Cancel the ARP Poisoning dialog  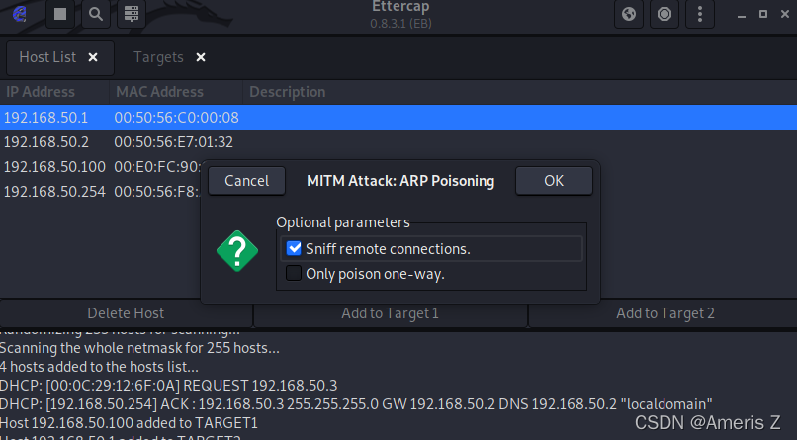point(246,181)
